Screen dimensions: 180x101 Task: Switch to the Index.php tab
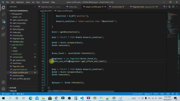click(x=73, y=7)
